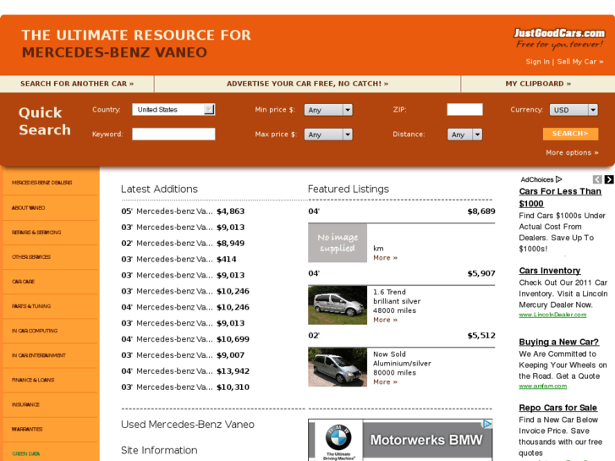Viewport: 615px width, 461px height.
Task: Open Buying a New Car? ad
Action: [559, 342]
